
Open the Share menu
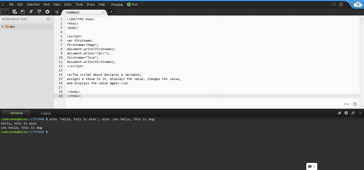point(91,5)
